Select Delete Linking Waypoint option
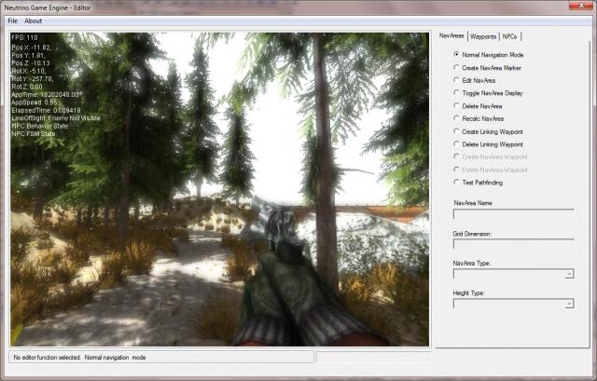The width and height of the screenshot is (597, 381). tap(456, 144)
